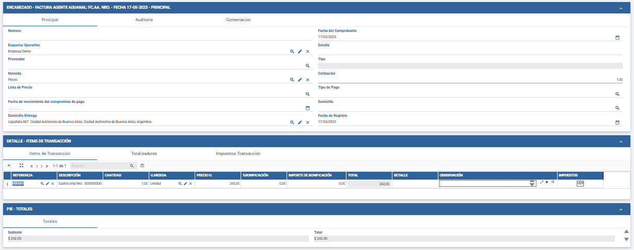
Task: Expand items grid to fullscreen
Action: pyautogui.click(x=21, y=166)
